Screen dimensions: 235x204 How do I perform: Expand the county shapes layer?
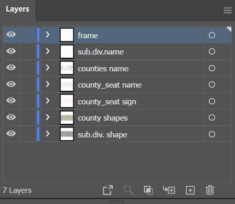pyautogui.click(x=48, y=117)
